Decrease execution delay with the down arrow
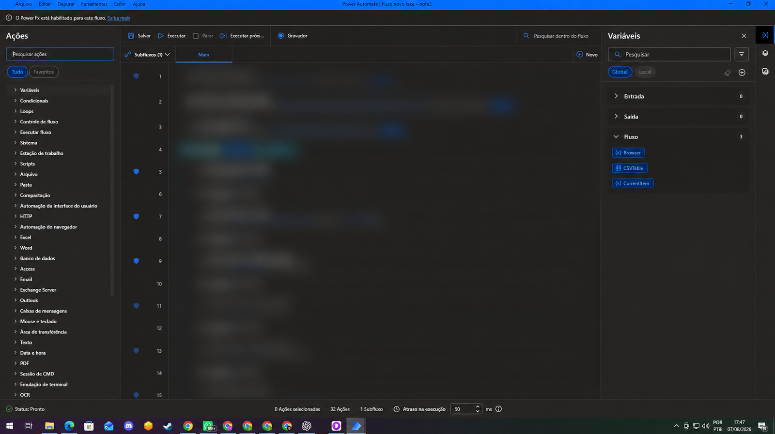Viewport: 775px width, 434px height. 478,412
